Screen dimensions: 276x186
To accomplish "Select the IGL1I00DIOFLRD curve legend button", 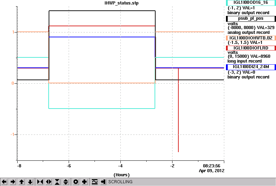I will [251, 48].
